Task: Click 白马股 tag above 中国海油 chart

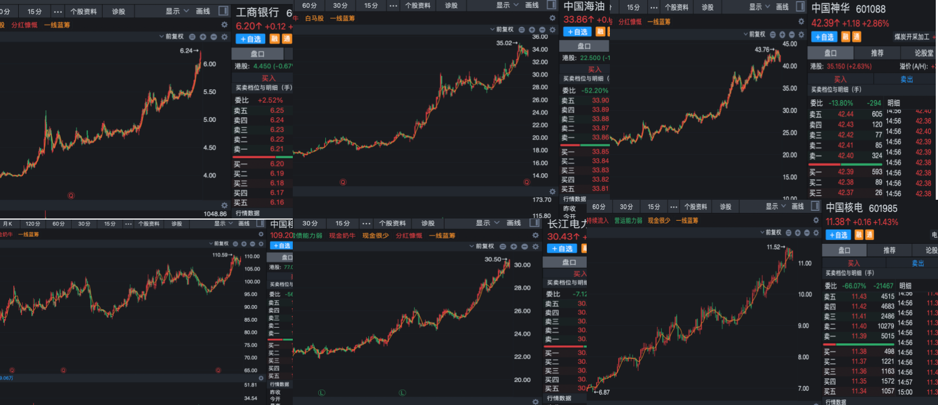Action: click(314, 18)
